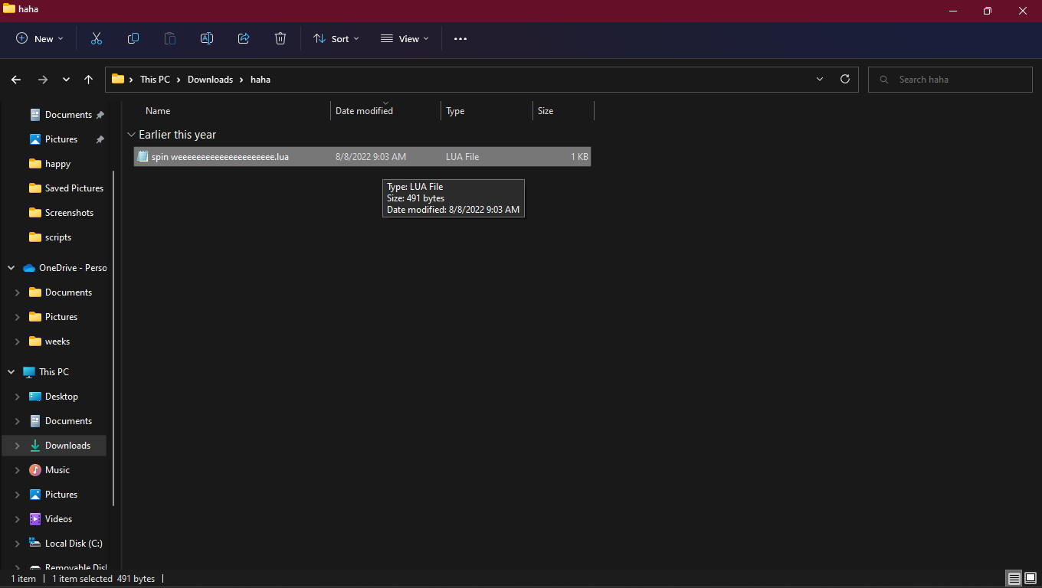Click the Videos icon in sidebar
This screenshot has width=1042, height=588.
(35, 519)
